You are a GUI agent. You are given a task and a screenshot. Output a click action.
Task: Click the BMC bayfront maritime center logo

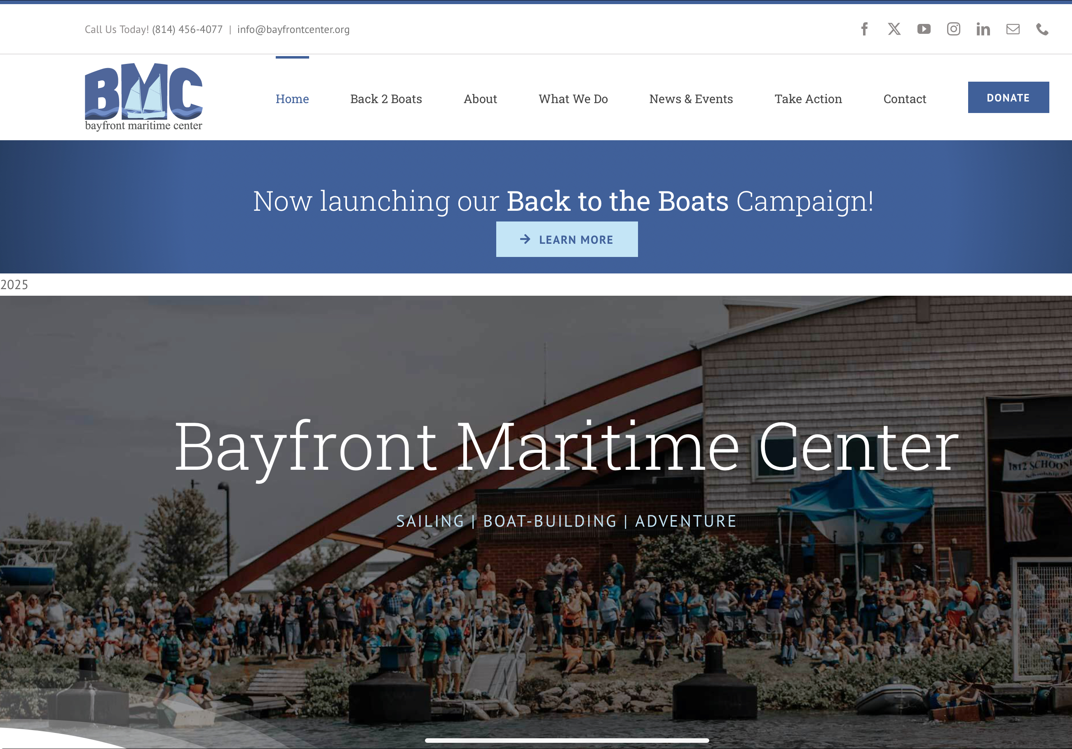(x=143, y=97)
